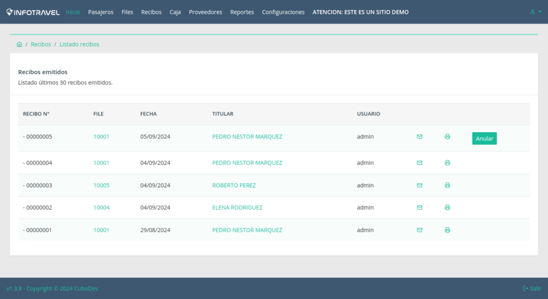The image size is (548, 299).
Task: Select receipt number 00000005 cell
Action: (37, 136)
